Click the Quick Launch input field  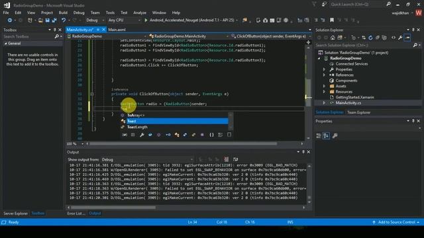point(357,4)
